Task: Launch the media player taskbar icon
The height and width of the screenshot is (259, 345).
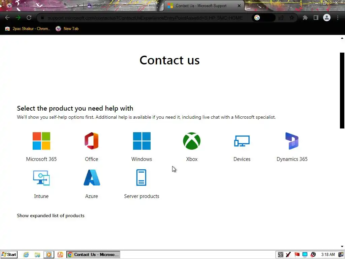Action: [49, 255]
